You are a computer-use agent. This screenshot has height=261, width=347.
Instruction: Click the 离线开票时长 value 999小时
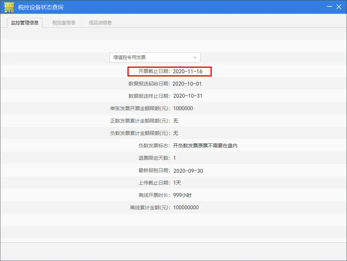point(182,195)
